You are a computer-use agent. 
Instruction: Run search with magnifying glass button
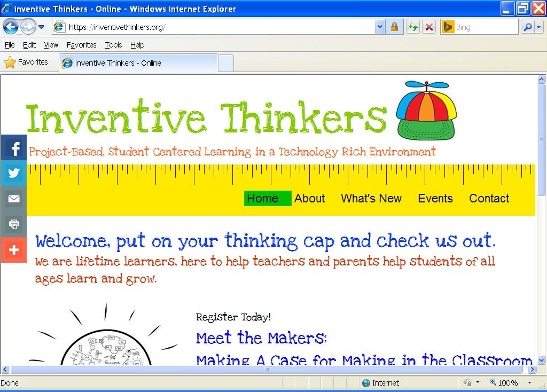[528, 27]
